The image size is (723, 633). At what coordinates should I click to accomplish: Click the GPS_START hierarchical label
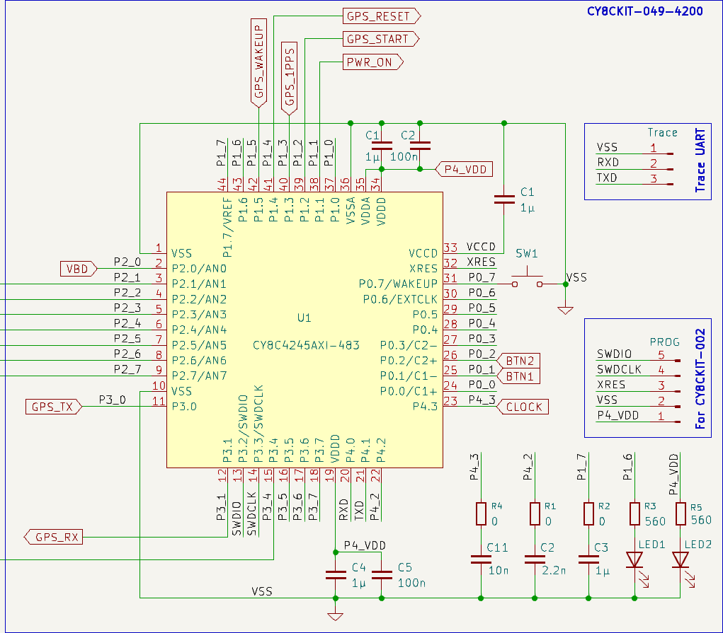(381, 39)
